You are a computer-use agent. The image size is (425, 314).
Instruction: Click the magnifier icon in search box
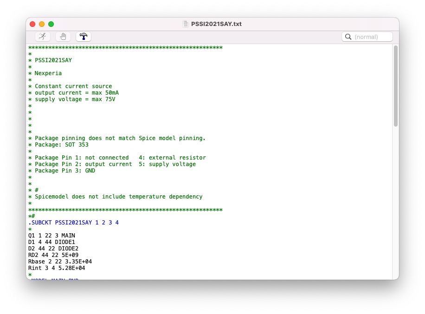(348, 37)
